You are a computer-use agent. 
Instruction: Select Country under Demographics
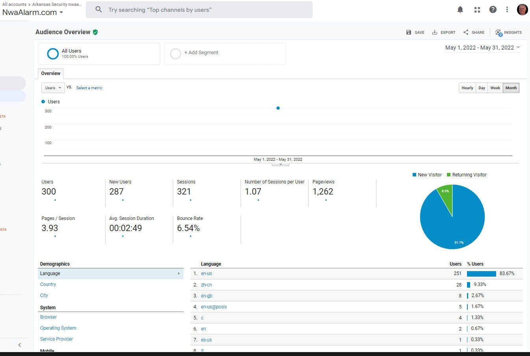click(48, 284)
